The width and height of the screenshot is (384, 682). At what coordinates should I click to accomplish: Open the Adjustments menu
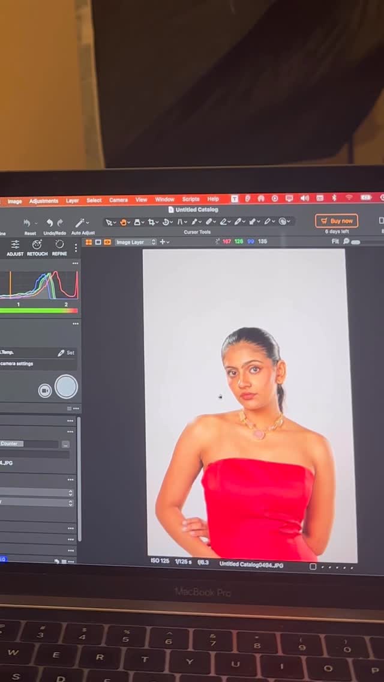click(x=44, y=201)
